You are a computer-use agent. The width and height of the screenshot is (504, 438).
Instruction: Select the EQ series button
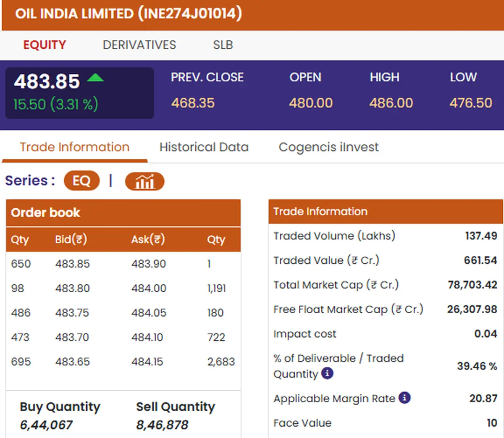(81, 181)
